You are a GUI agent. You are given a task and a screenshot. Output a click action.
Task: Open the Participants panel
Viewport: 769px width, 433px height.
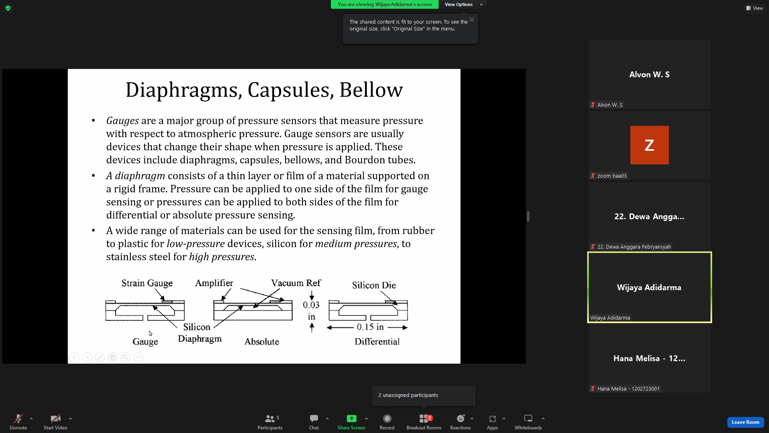(x=270, y=422)
